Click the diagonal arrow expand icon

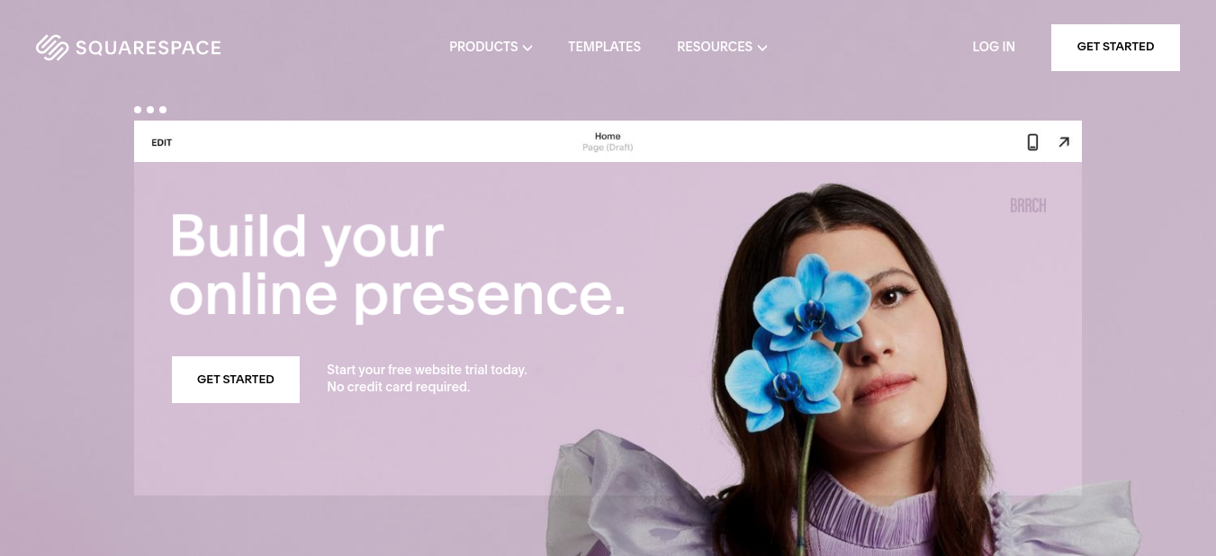click(x=1064, y=142)
